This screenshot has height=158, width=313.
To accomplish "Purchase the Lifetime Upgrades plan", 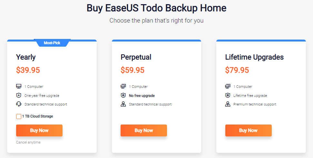I will [x=249, y=131].
